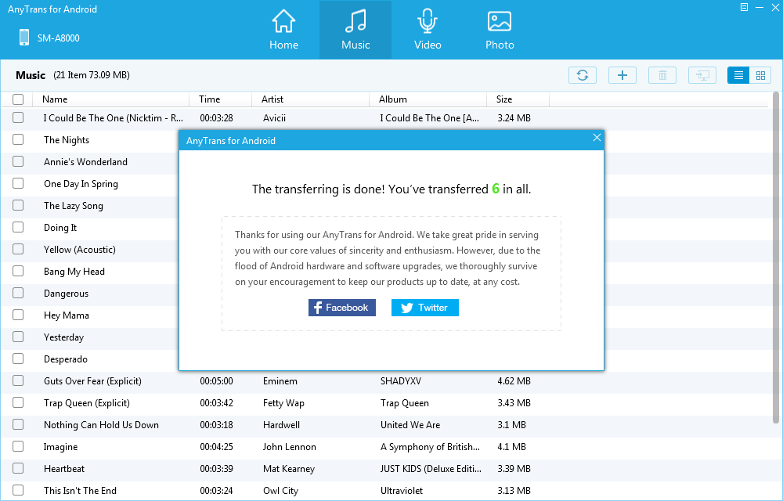Check the Hey Mama checkbox
This screenshot has height=501, width=783.
click(18, 315)
